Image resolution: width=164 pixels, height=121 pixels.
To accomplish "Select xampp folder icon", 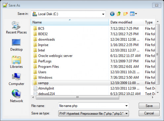I will point(35,83).
